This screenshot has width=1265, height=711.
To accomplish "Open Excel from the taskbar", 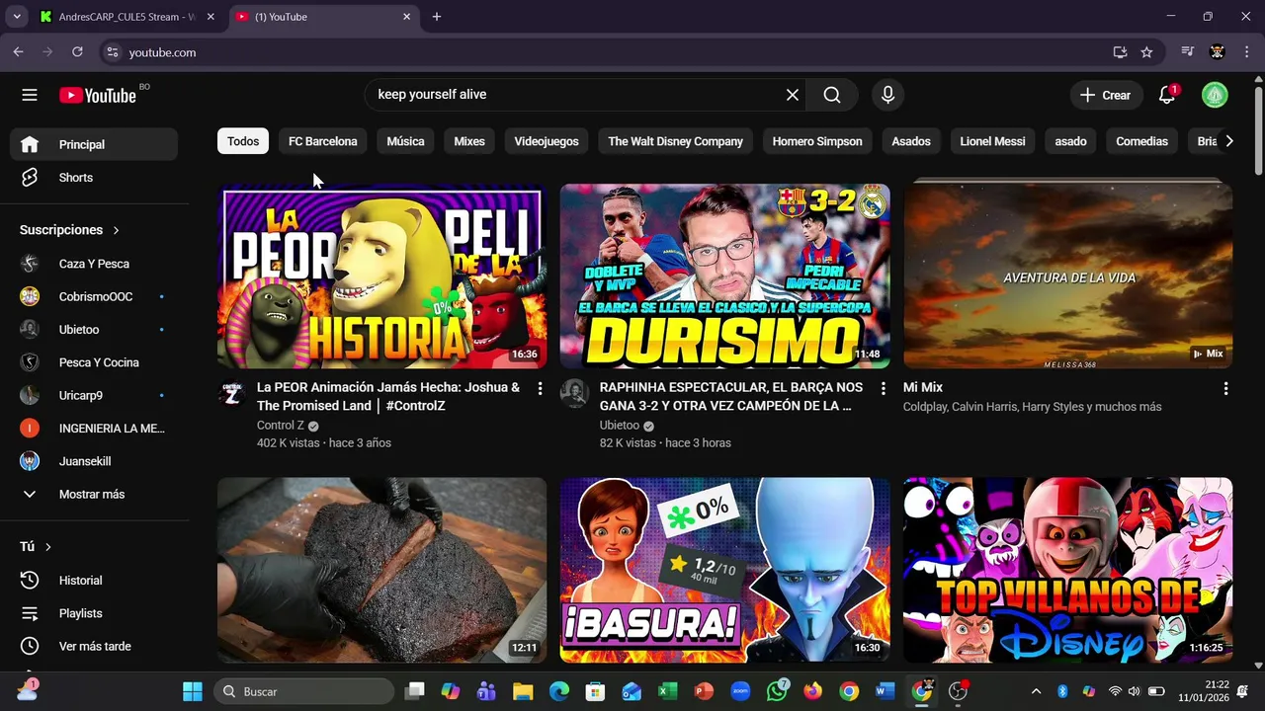I will (667, 691).
